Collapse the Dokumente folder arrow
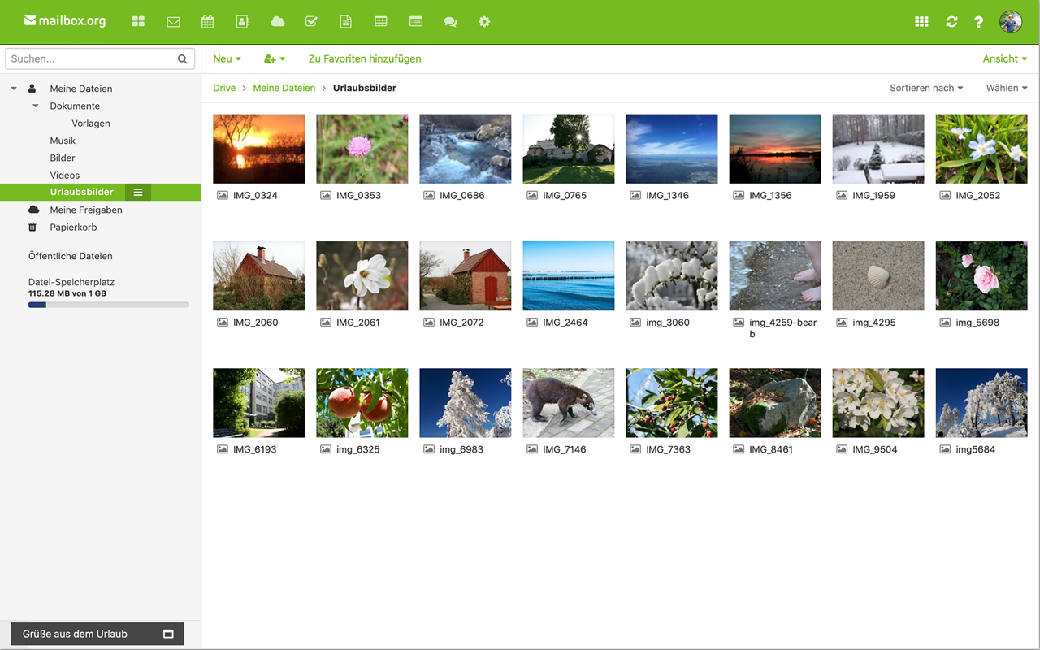Screen dimensions: 1040x650 click(x=36, y=106)
